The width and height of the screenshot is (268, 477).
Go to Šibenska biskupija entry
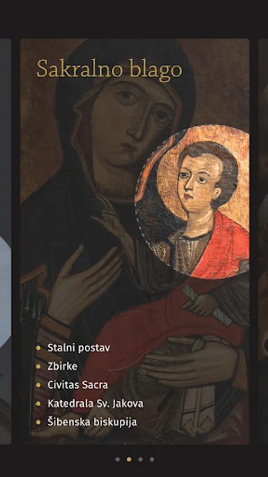(92, 422)
